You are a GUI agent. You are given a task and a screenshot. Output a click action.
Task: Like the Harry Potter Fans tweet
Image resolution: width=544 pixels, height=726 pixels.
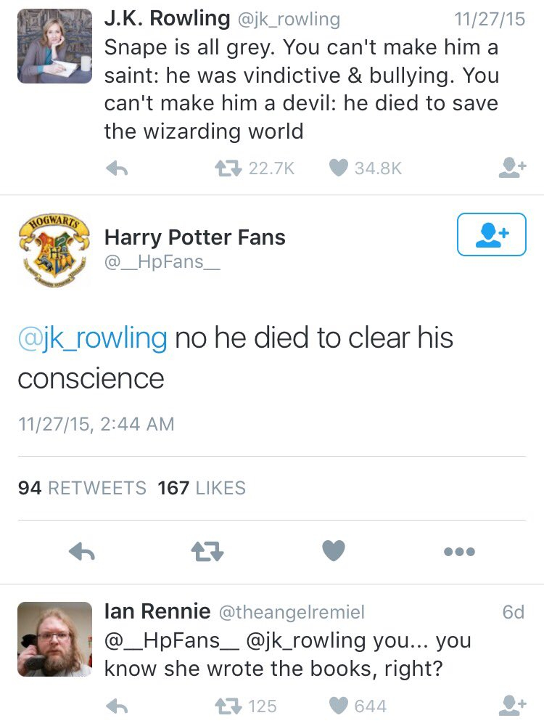pos(334,552)
